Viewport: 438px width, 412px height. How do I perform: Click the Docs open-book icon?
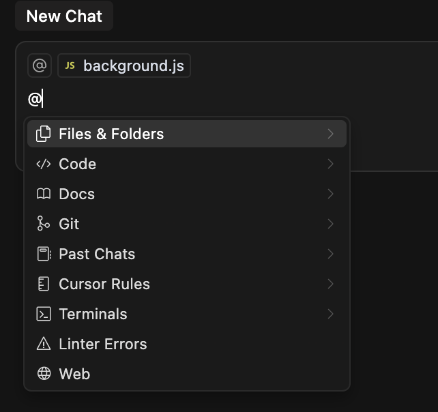point(44,194)
